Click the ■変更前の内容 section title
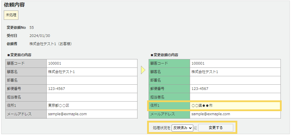Image resolution: width=291 pixels, height=135 pixels. point(19,55)
